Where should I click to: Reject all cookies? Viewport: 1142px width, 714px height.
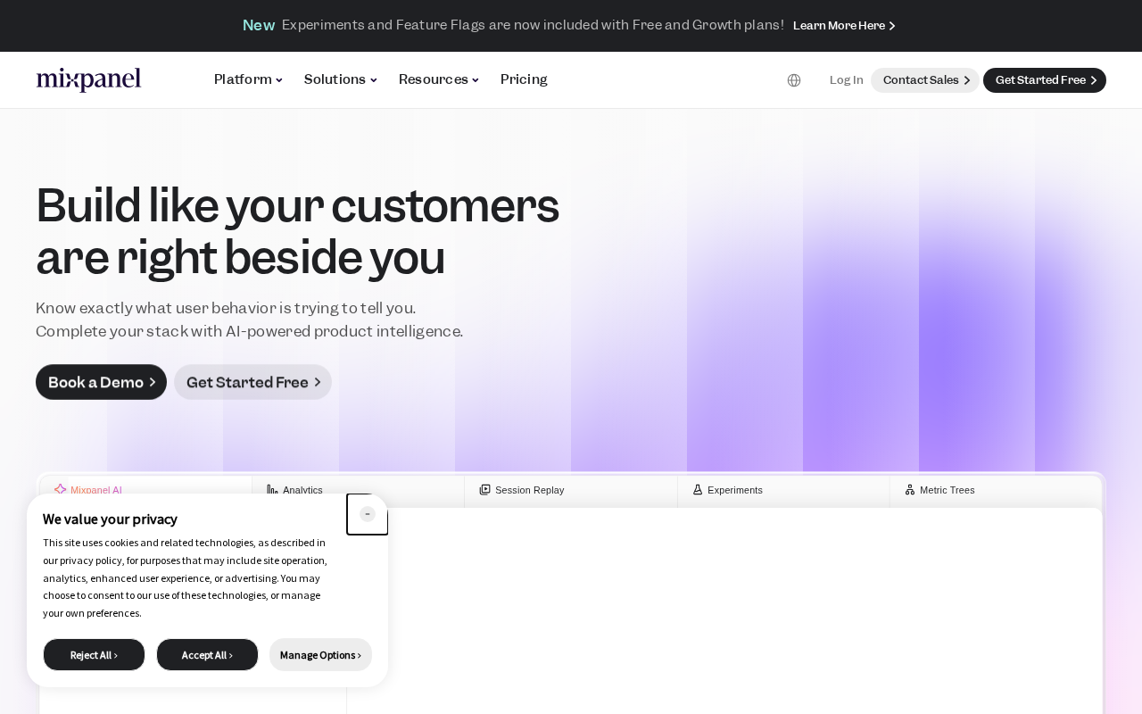point(94,655)
